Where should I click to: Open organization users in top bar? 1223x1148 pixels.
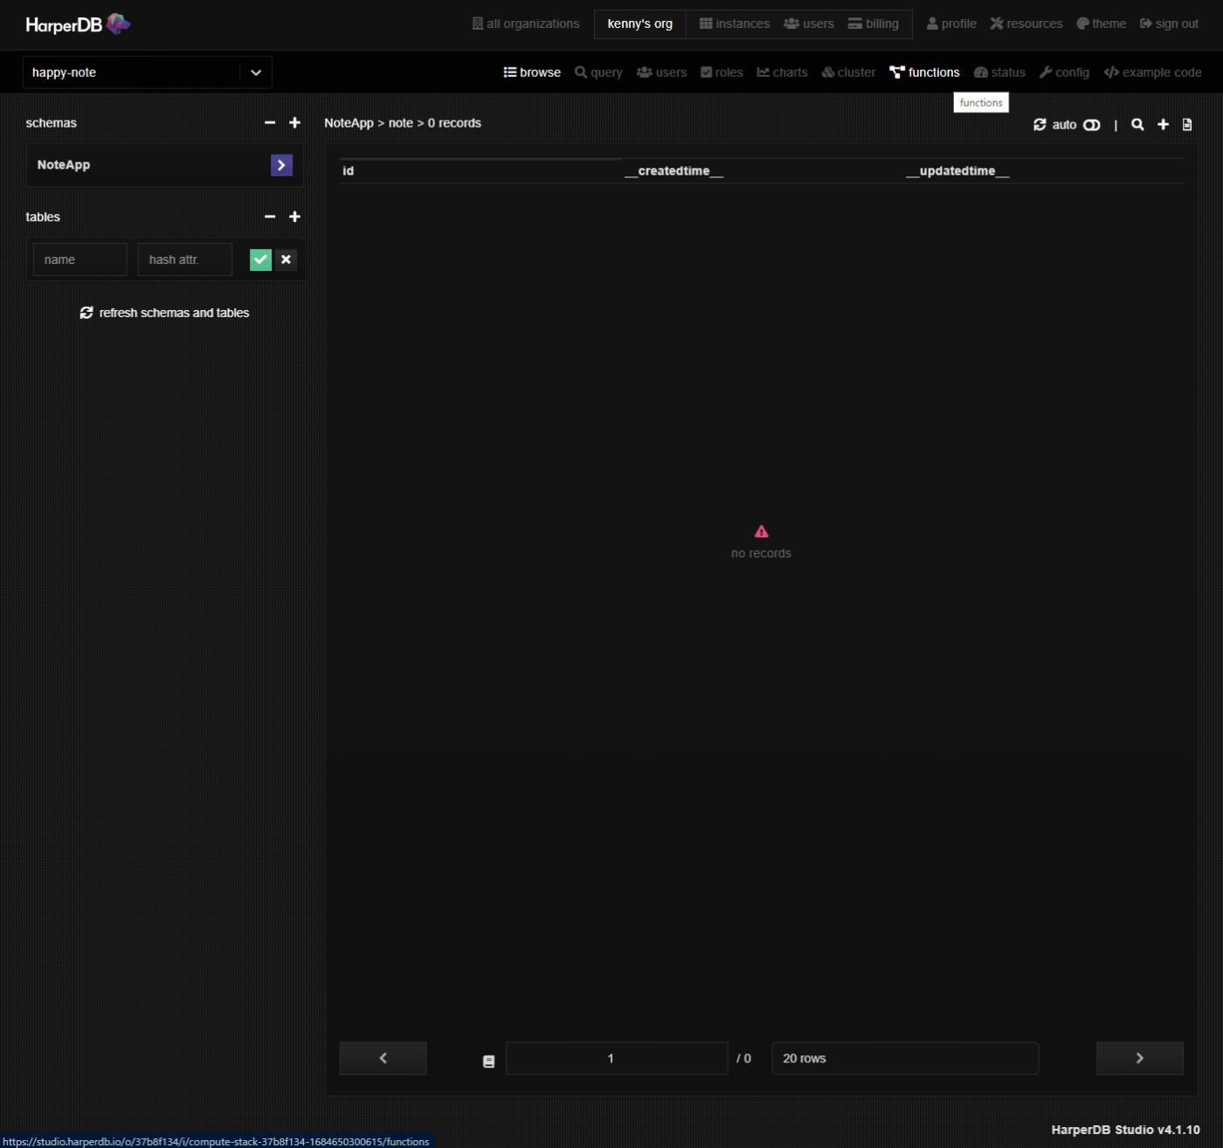[x=809, y=24]
